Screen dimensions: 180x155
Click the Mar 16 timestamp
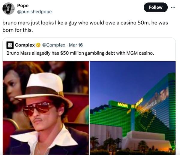pos(76,45)
